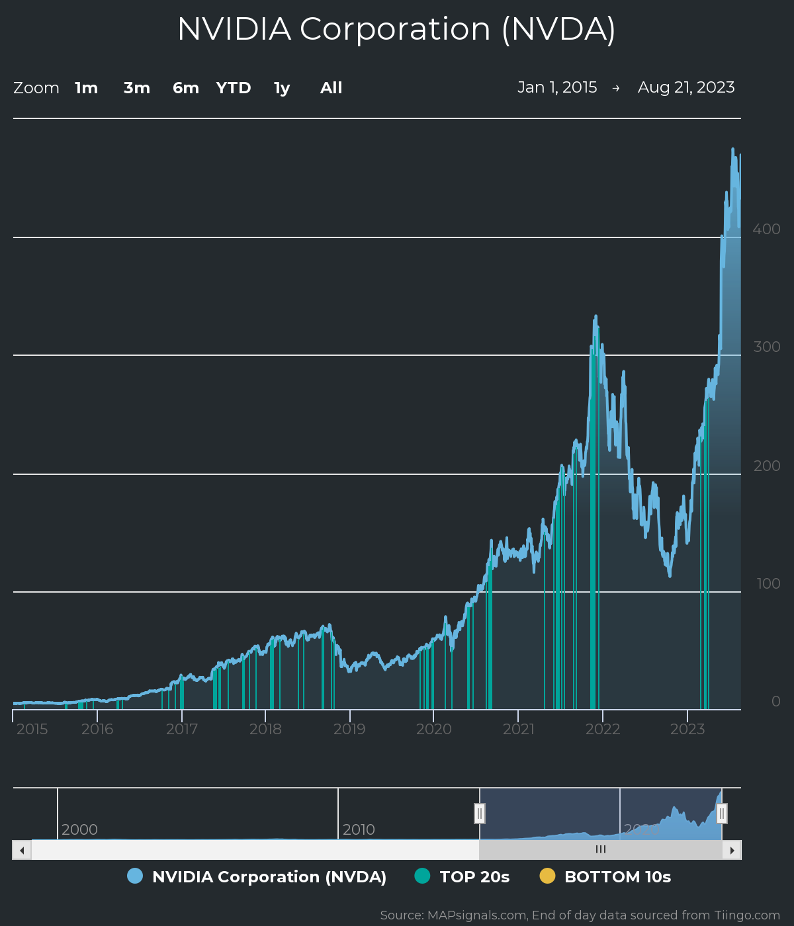Click the 2015 x-axis label
The height and width of the screenshot is (926, 794).
[x=32, y=729]
